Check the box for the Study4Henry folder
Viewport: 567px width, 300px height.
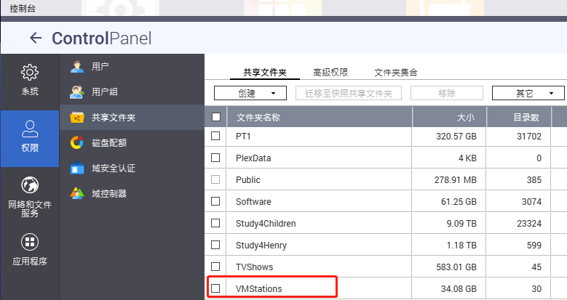(x=215, y=245)
